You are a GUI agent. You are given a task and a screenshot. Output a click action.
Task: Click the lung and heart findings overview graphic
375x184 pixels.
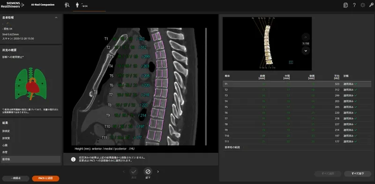point(30,84)
